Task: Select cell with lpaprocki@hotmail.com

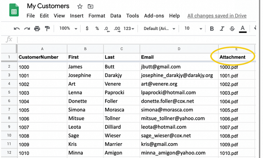Action: [x=179, y=92]
